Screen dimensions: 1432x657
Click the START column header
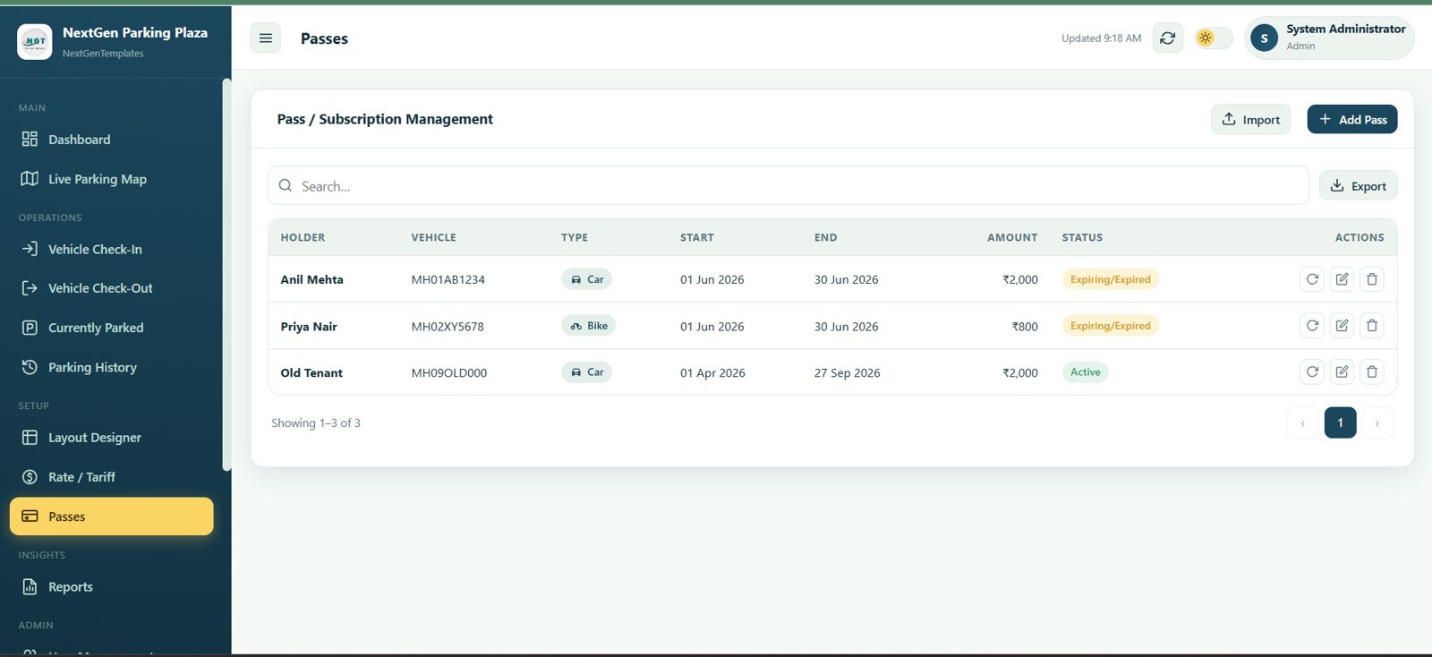(696, 237)
